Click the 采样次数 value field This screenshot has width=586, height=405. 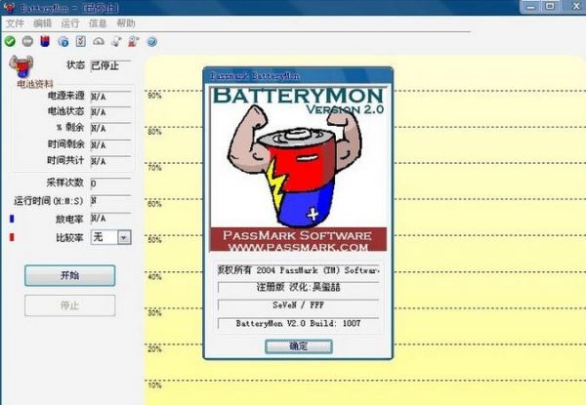pyautogui.click(x=110, y=182)
